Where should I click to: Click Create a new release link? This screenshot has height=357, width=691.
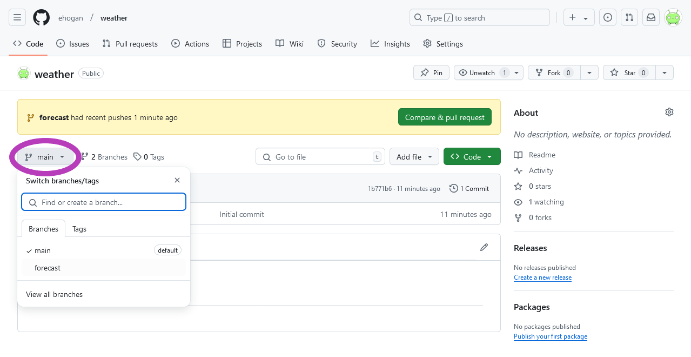pos(542,277)
